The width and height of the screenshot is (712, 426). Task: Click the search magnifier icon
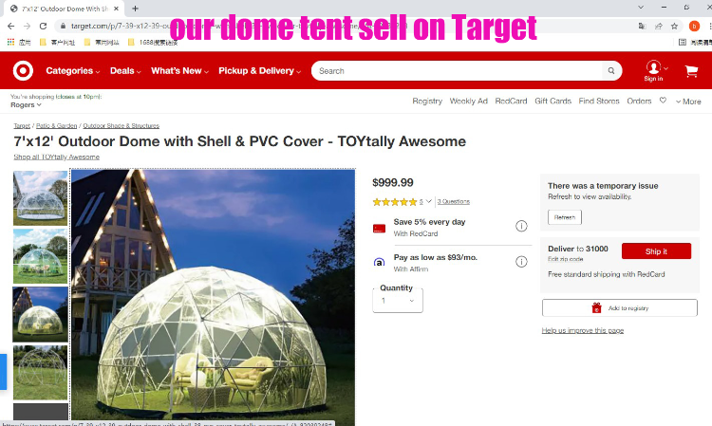[611, 71]
